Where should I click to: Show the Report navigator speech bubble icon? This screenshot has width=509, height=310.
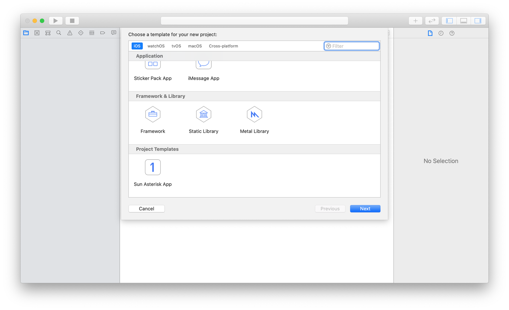114,33
